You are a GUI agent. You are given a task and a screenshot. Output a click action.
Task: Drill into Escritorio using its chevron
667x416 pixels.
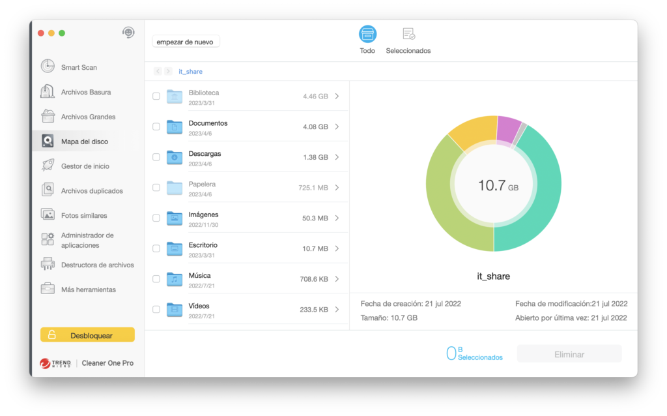coord(337,248)
